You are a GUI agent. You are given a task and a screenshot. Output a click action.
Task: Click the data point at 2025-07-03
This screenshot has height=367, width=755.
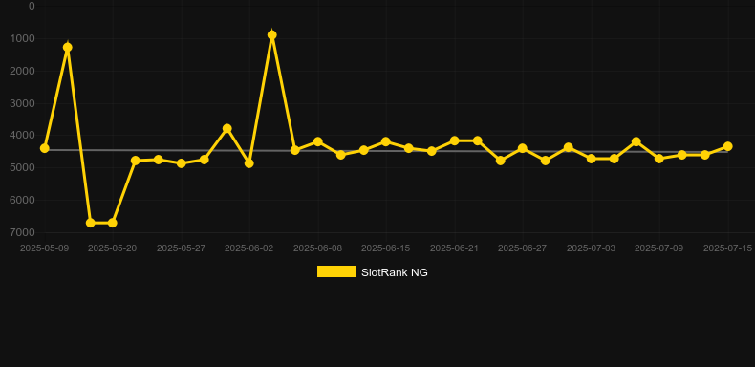pos(592,159)
